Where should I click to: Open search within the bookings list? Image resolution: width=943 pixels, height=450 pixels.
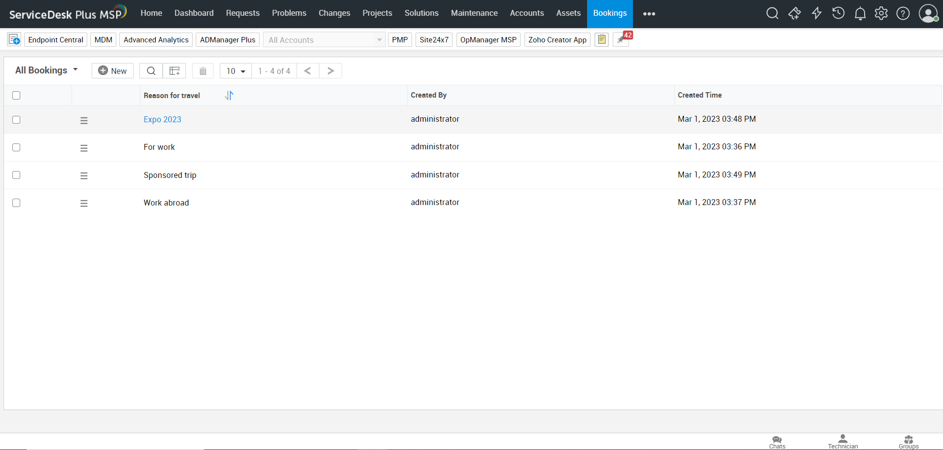151,70
